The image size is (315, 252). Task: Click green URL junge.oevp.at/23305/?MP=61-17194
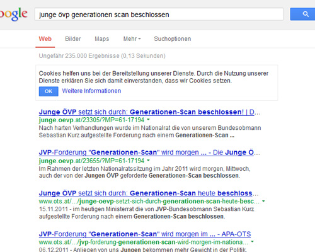tap(91, 120)
